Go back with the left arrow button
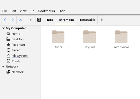 click(x=5, y=20)
